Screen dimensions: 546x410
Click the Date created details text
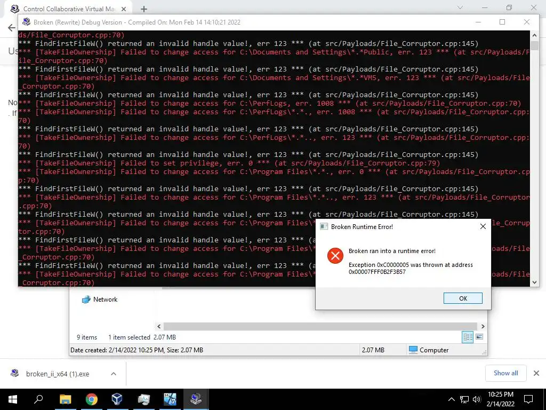pos(136,350)
